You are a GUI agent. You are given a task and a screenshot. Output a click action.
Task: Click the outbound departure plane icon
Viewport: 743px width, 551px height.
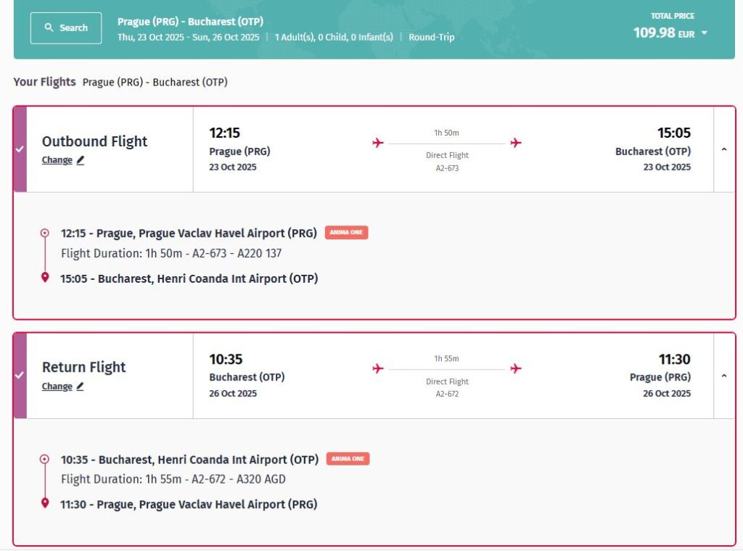(x=377, y=143)
